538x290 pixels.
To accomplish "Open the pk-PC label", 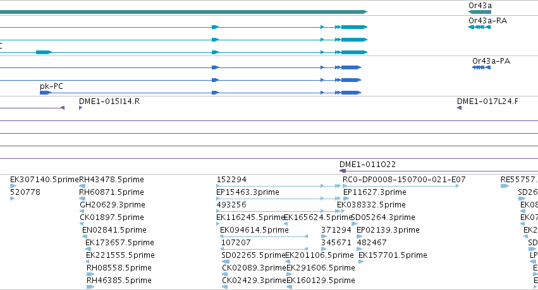I will [51, 86].
